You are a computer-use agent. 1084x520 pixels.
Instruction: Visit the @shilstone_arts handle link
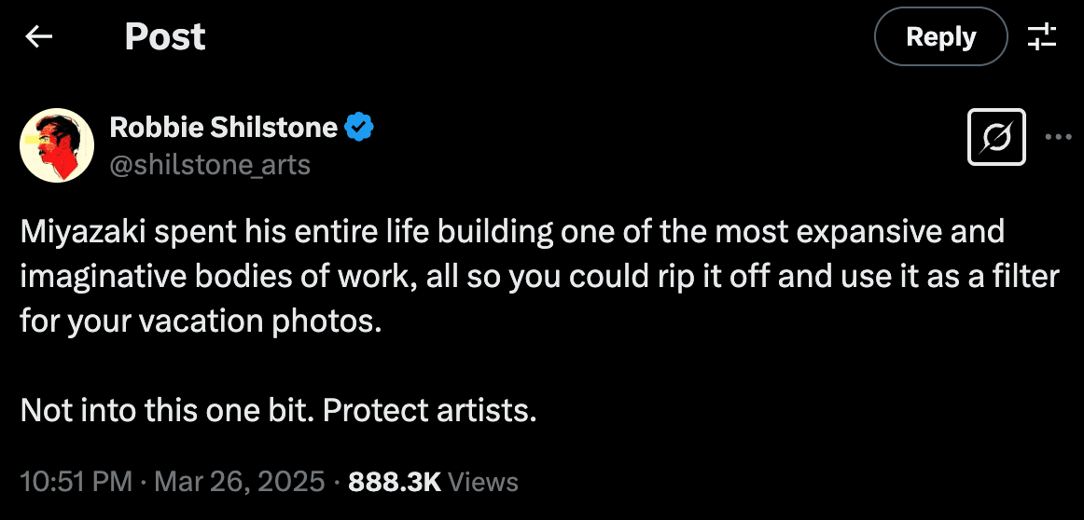[x=210, y=165]
